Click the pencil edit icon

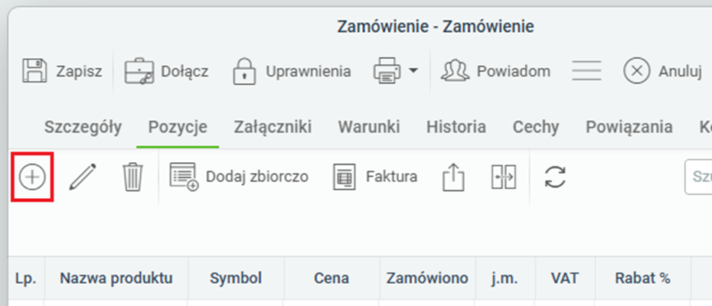(83, 177)
